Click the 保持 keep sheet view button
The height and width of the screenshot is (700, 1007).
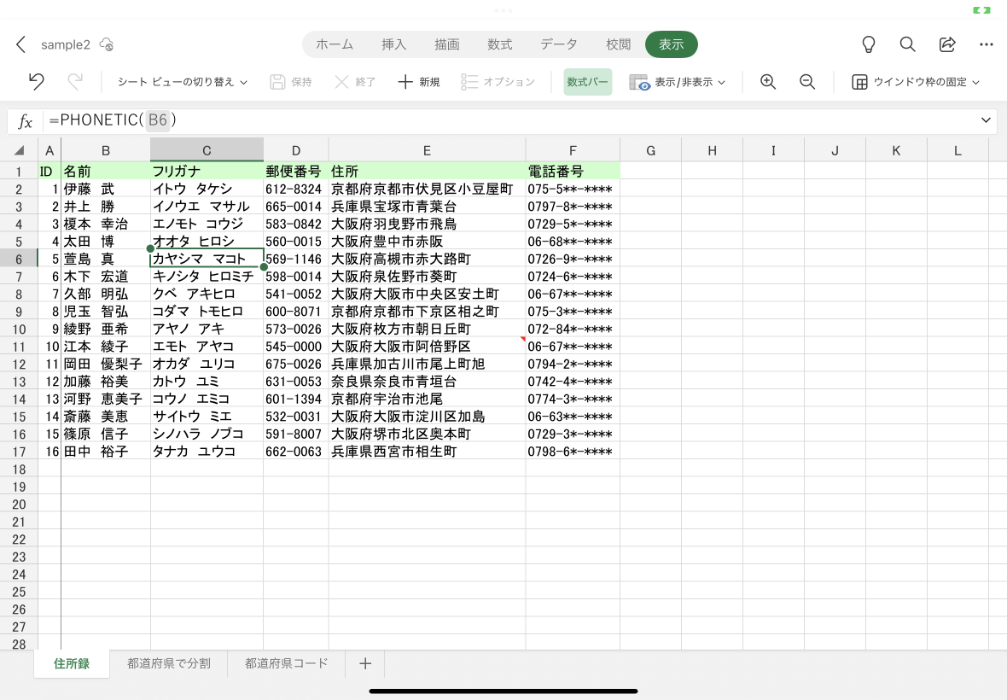click(291, 82)
